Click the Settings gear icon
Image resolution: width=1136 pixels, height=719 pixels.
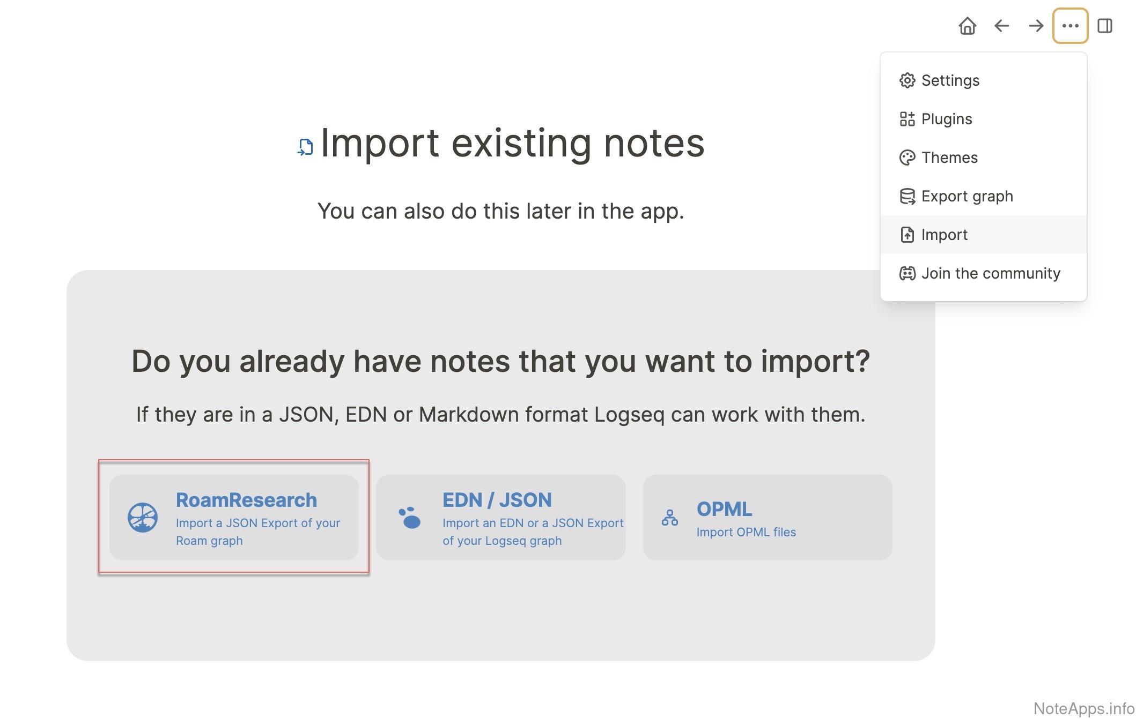(907, 80)
